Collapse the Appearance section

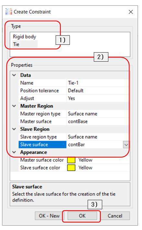pos(14,152)
